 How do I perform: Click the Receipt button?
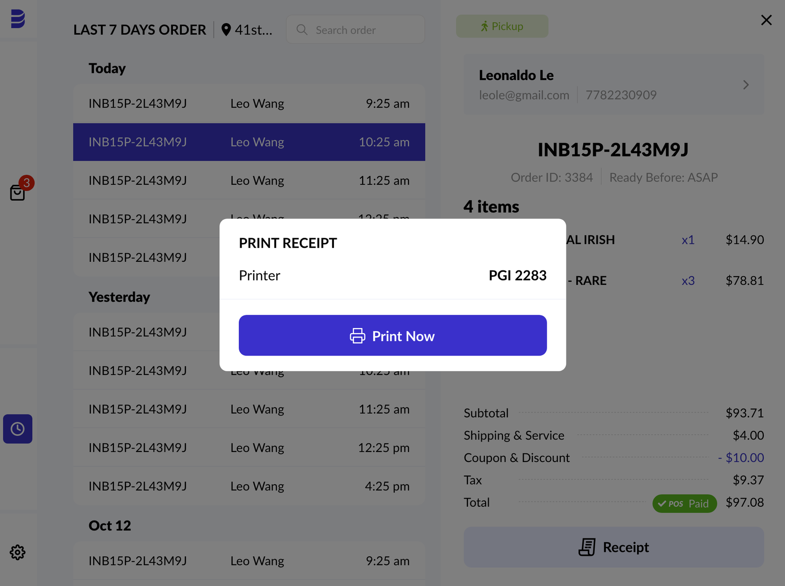click(x=613, y=547)
